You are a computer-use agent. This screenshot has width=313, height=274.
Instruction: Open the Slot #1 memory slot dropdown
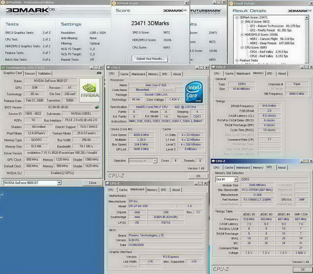coord(236,179)
